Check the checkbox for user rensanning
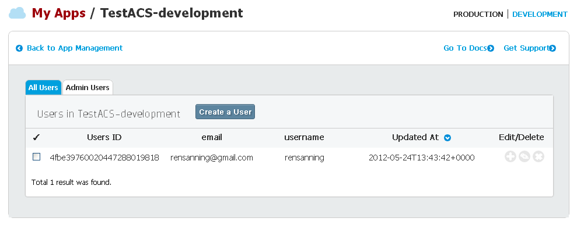The width and height of the screenshot is (577, 225). pyautogui.click(x=36, y=157)
